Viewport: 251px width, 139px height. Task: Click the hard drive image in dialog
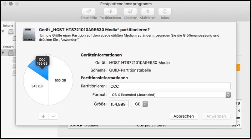click(29, 34)
